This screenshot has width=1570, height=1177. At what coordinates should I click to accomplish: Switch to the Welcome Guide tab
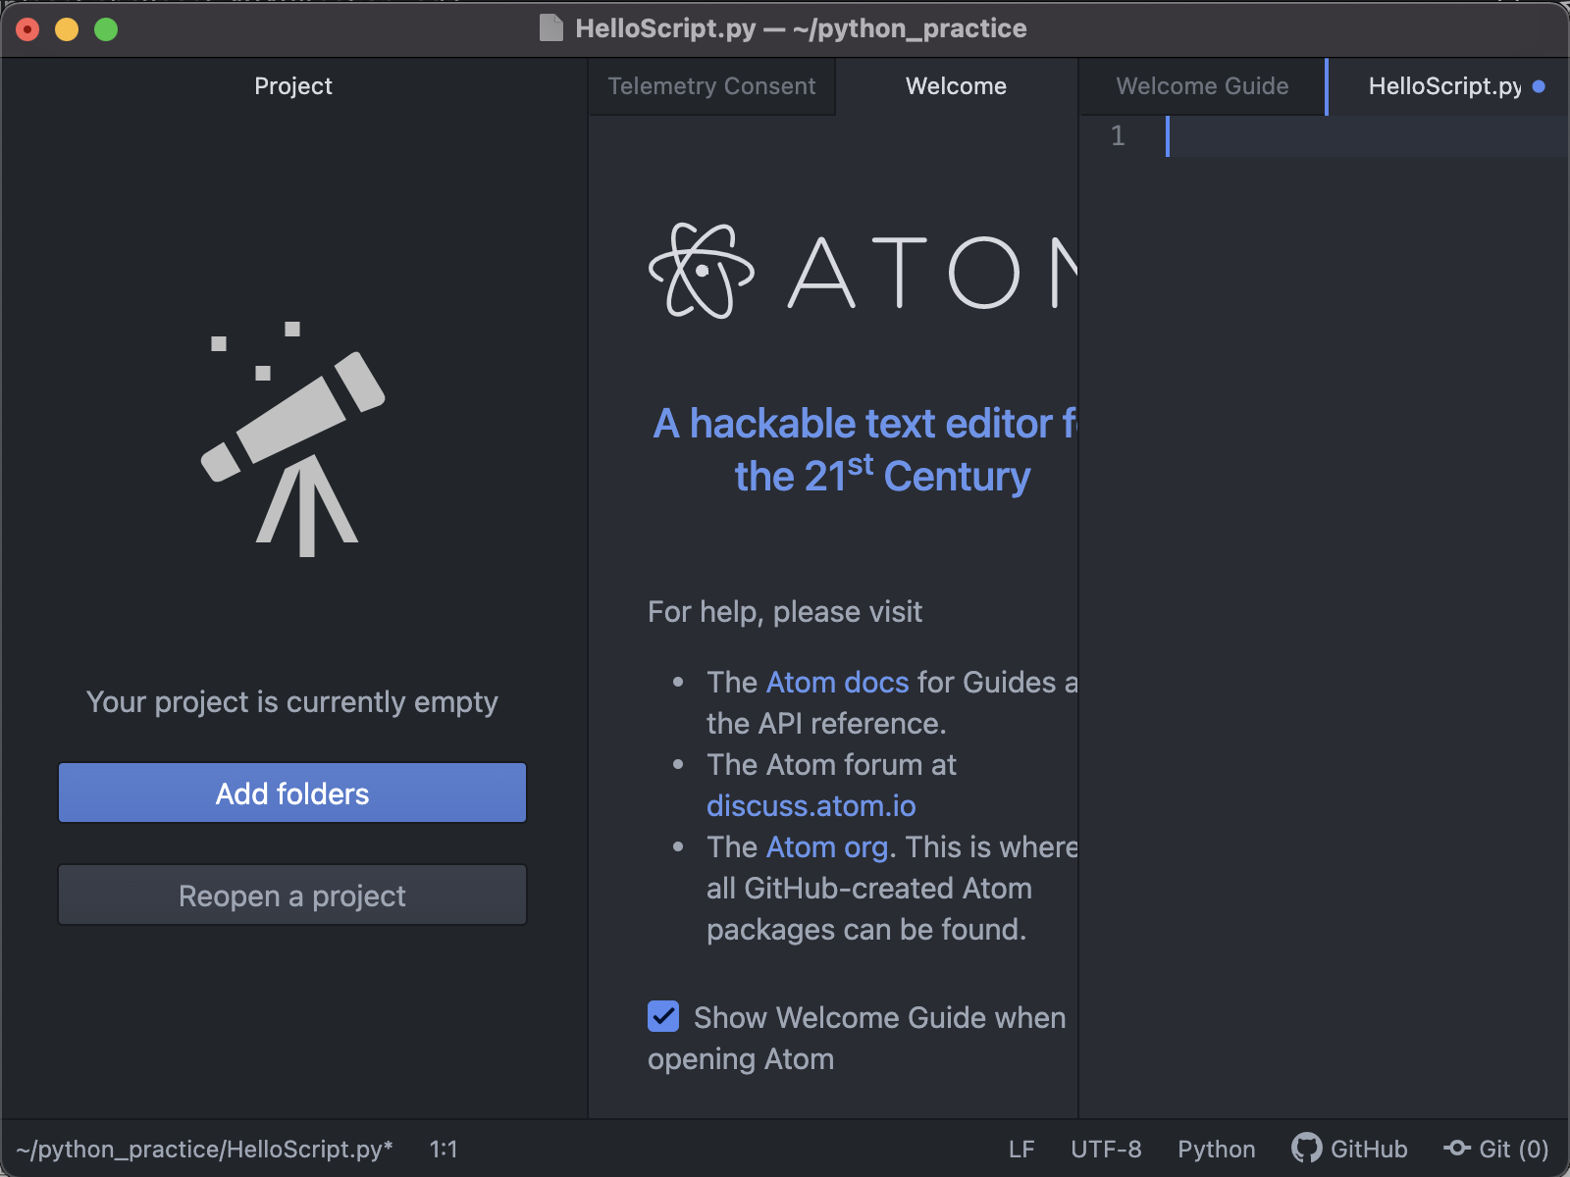[x=1202, y=86]
